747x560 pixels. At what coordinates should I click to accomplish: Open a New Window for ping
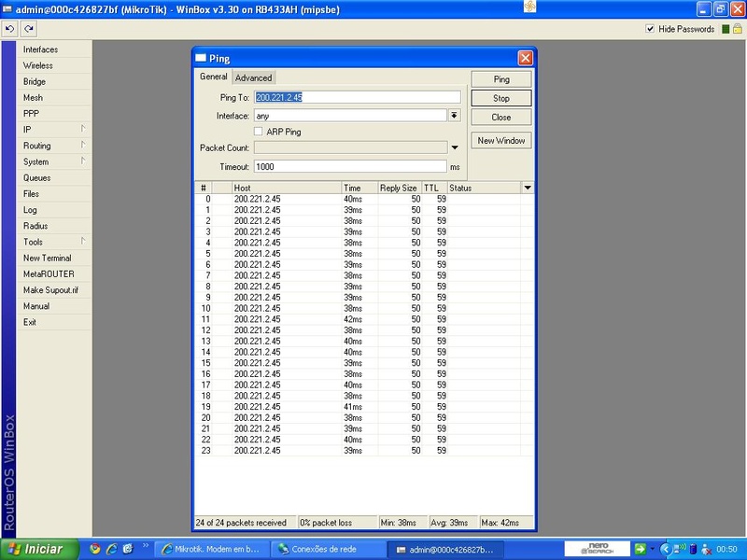501,141
